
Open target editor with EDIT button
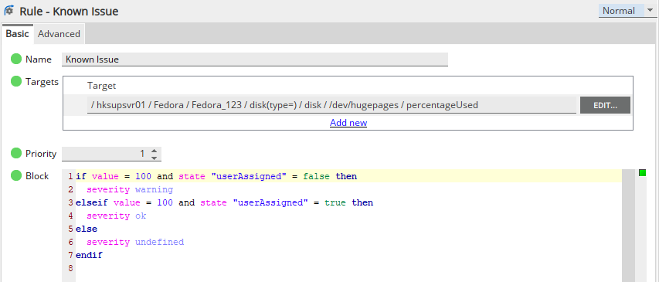pyautogui.click(x=605, y=105)
